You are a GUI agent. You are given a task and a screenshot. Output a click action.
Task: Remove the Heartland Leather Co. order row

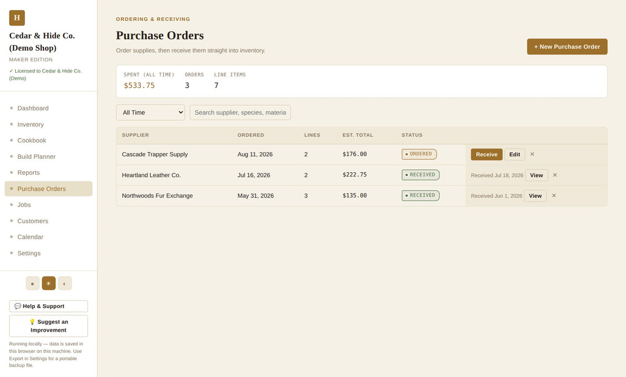pyautogui.click(x=555, y=175)
